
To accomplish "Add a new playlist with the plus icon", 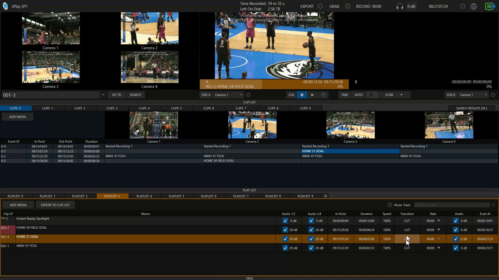I will pyautogui.click(x=325, y=196).
